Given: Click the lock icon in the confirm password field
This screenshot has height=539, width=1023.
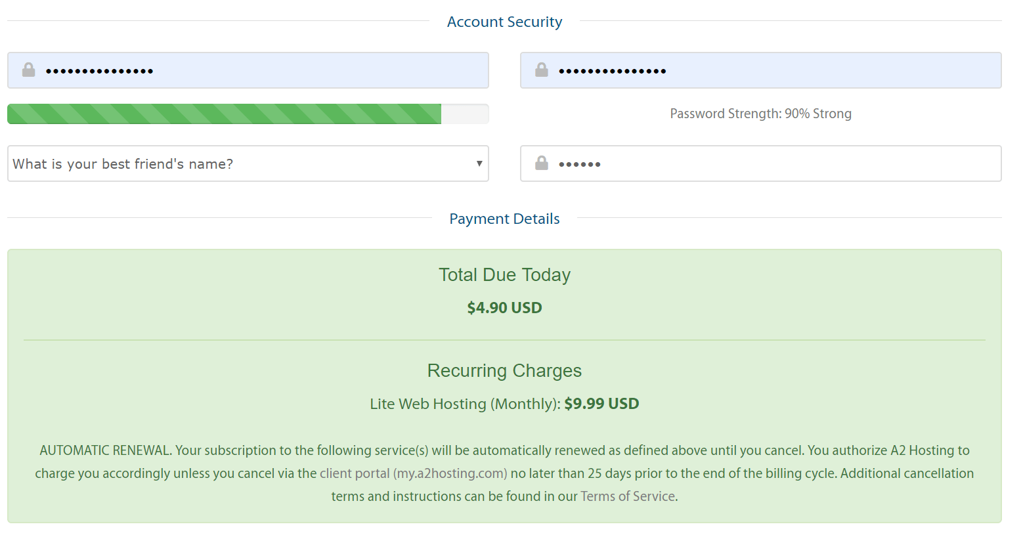Looking at the screenshot, I should 541,70.
